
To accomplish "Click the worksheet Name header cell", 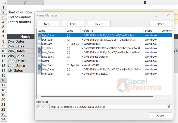I will pyautogui.click(x=21, y=37).
